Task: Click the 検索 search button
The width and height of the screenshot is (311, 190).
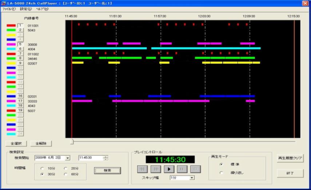Action: [x=107, y=170]
